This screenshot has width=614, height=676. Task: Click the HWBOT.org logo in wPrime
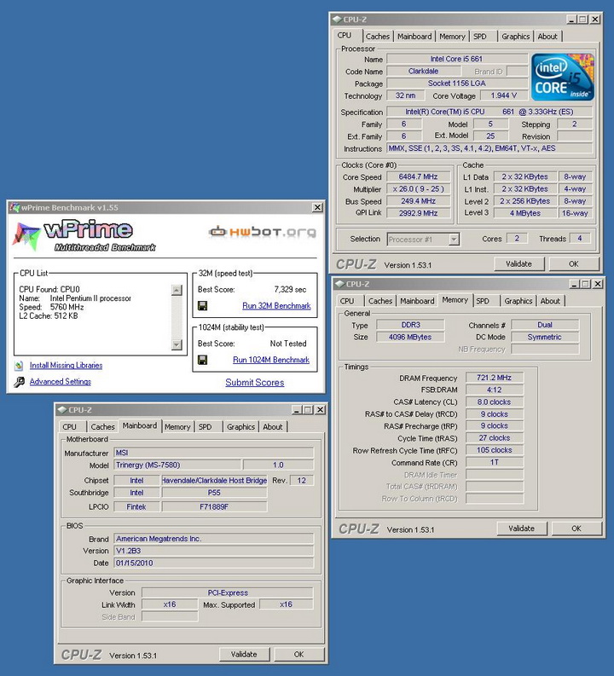pos(262,232)
